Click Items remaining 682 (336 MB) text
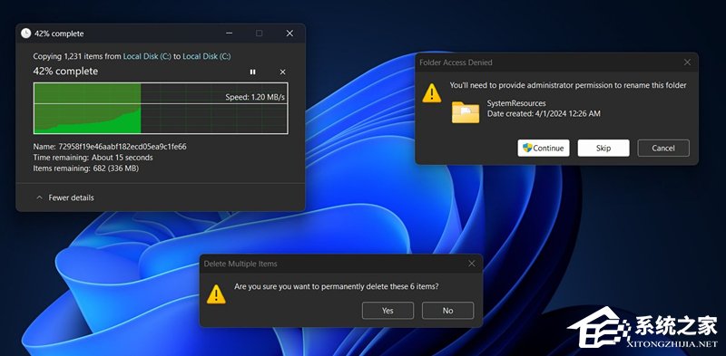The image size is (726, 356). click(85, 168)
